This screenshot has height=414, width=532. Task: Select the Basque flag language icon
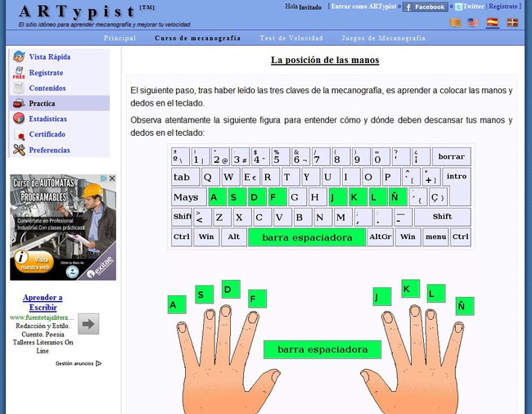click(512, 23)
